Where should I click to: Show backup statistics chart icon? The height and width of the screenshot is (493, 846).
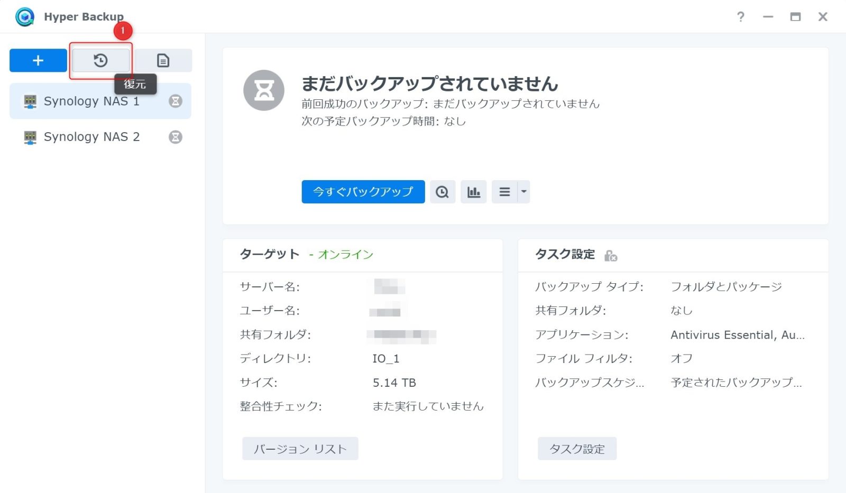coord(473,192)
